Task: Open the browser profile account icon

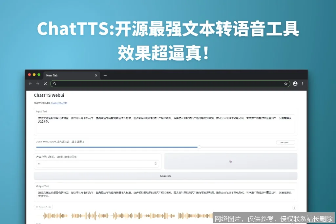Action: pos(295,84)
